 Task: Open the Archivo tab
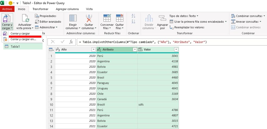point(7,9)
